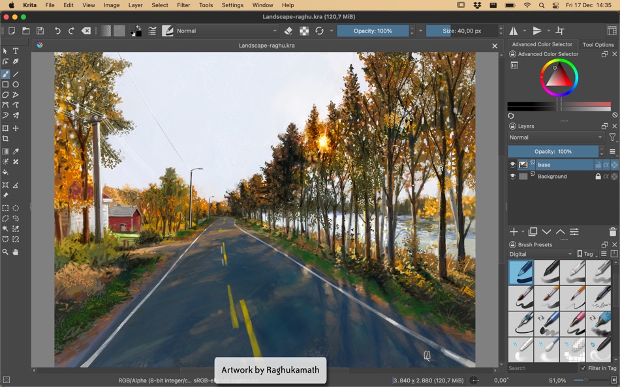Image resolution: width=620 pixels, height=387 pixels.
Task: Select the Gradient tool
Action: click(5, 151)
